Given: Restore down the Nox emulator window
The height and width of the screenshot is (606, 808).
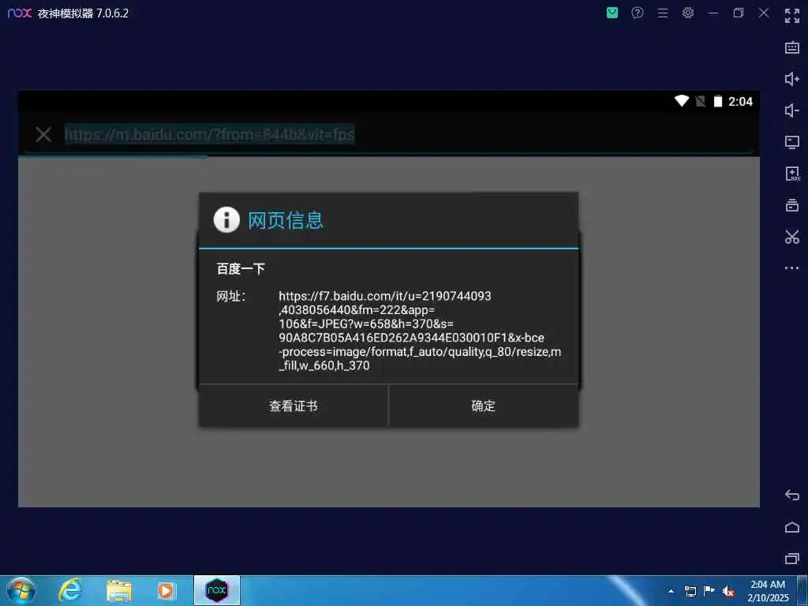Looking at the screenshot, I should [739, 13].
